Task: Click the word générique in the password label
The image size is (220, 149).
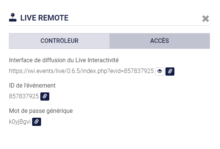Action: (59, 111)
